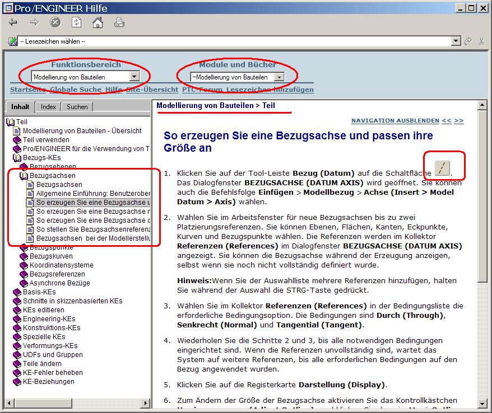Open the Allgemeine Einführung topic
This screenshot has width=492, height=413.
[93, 194]
